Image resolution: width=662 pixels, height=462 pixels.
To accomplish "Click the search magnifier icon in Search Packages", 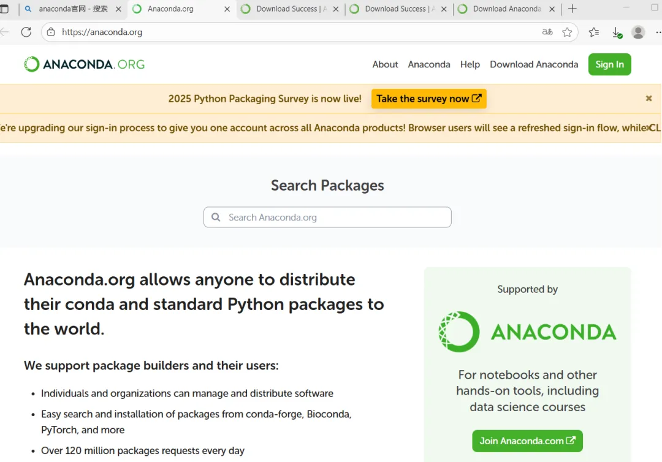I will (x=216, y=218).
